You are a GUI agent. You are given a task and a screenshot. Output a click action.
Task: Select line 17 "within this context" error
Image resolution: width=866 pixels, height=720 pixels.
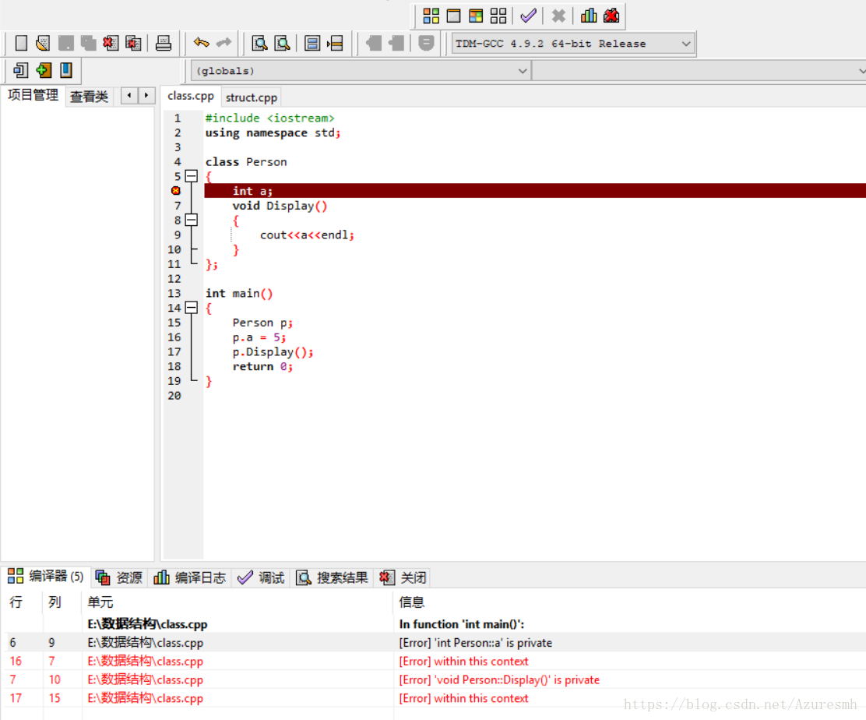click(435, 698)
